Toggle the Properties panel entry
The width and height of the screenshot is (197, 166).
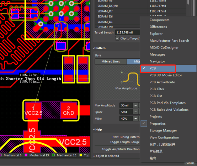(158, 124)
